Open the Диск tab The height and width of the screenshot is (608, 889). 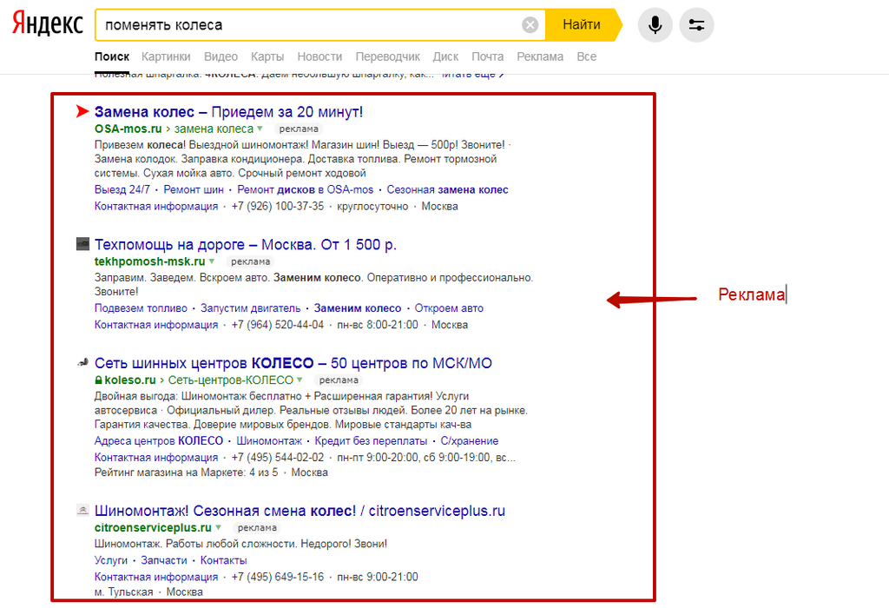[445, 56]
